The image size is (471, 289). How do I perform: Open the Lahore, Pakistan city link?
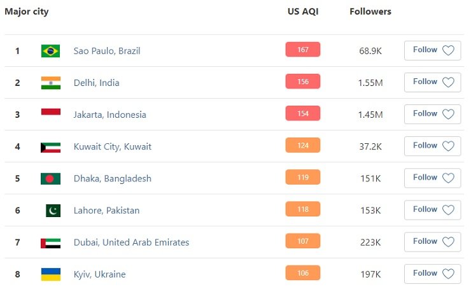[x=106, y=211]
